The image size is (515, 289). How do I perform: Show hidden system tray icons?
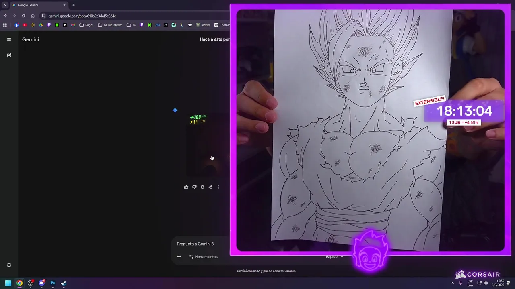[x=452, y=283]
